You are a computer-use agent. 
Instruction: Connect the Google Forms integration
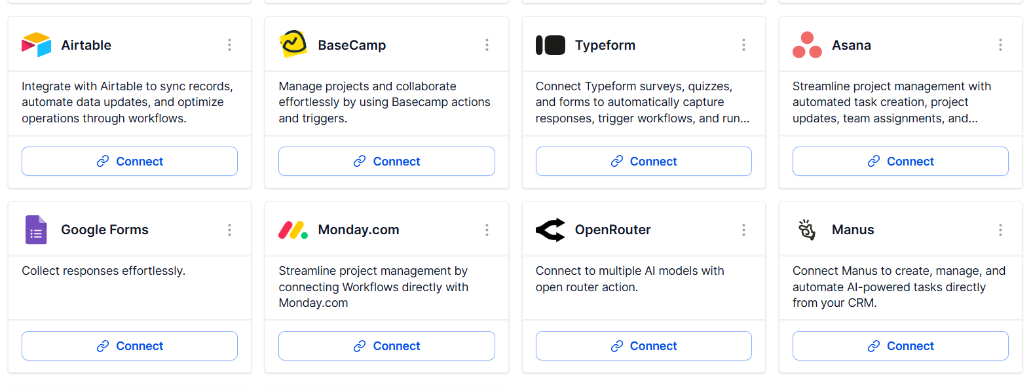click(129, 345)
